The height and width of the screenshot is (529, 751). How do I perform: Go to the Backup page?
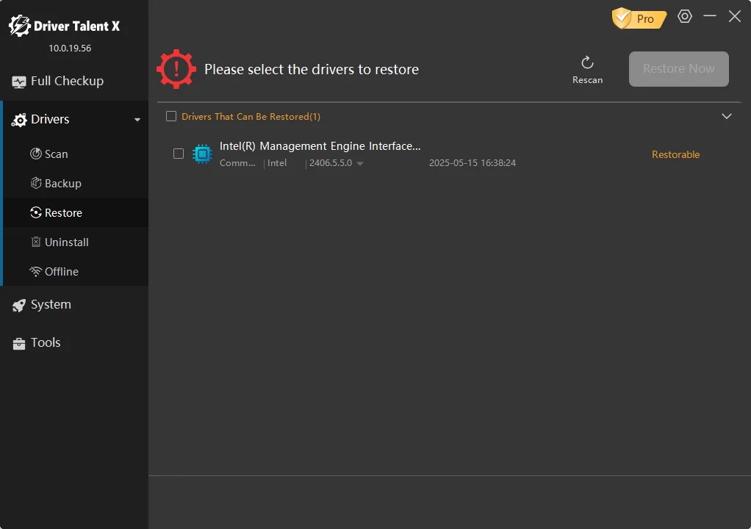pos(76,184)
